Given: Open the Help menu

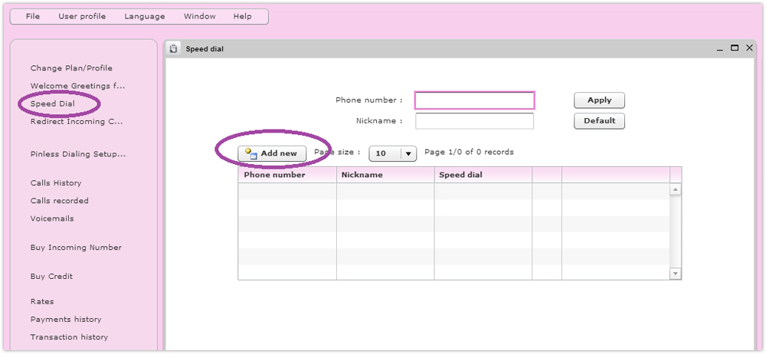Looking at the screenshot, I should [242, 16].
